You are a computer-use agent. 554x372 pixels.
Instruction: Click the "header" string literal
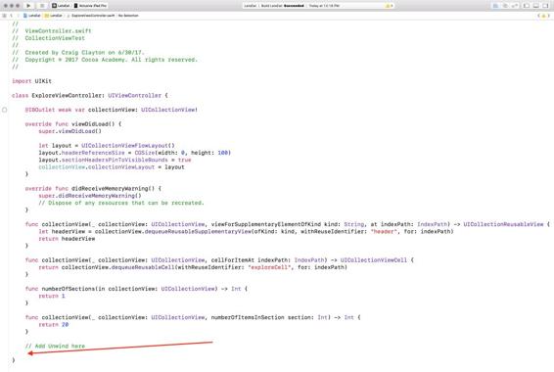383,231
